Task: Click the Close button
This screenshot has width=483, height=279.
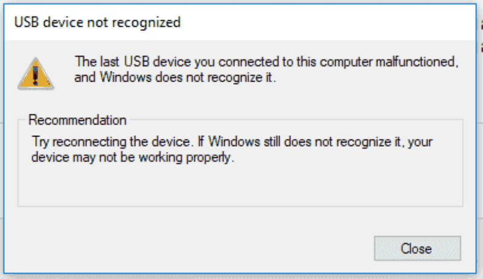Action: coord(417,248)
